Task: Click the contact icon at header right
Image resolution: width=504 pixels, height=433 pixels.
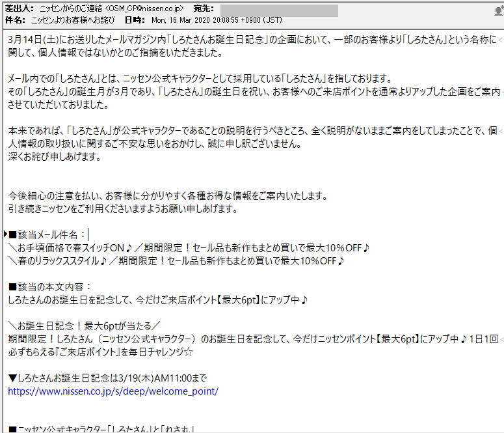Action: [x=499, y=10]
